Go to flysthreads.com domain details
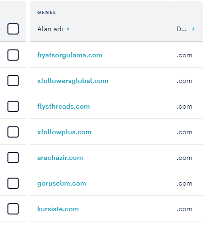The width and height of the screenshot is (206, 228). pos(63,107)
